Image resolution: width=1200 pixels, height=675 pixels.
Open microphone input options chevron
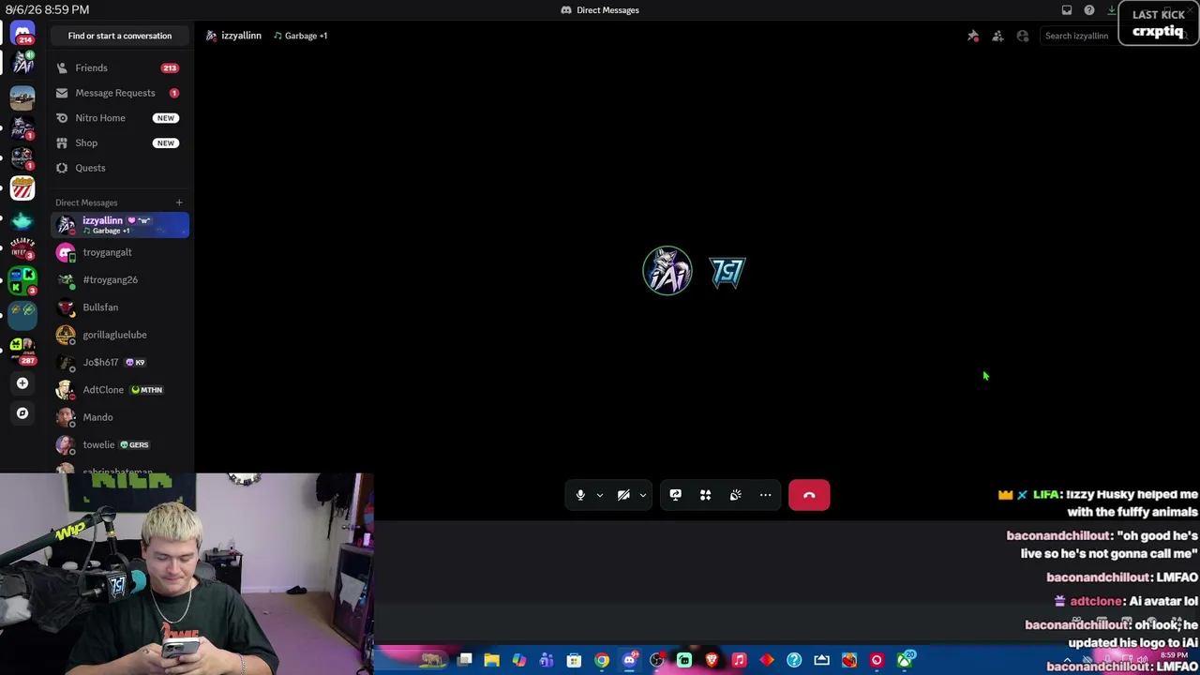coord(600,495)
